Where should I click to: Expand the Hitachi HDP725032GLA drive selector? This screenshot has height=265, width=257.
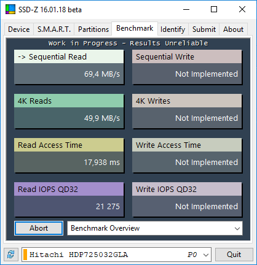click(x=116, y=255)
